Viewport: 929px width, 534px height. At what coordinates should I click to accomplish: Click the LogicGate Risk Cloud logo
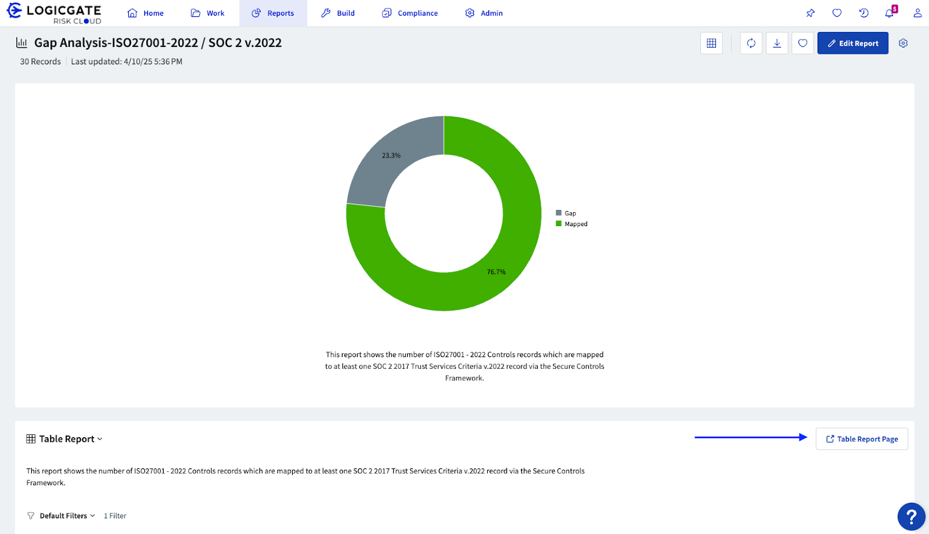[54, 13]
